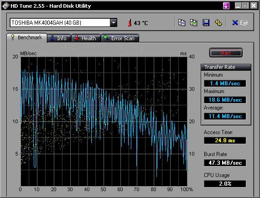
Task: Open options via gear icon
Action: [218, 23]
